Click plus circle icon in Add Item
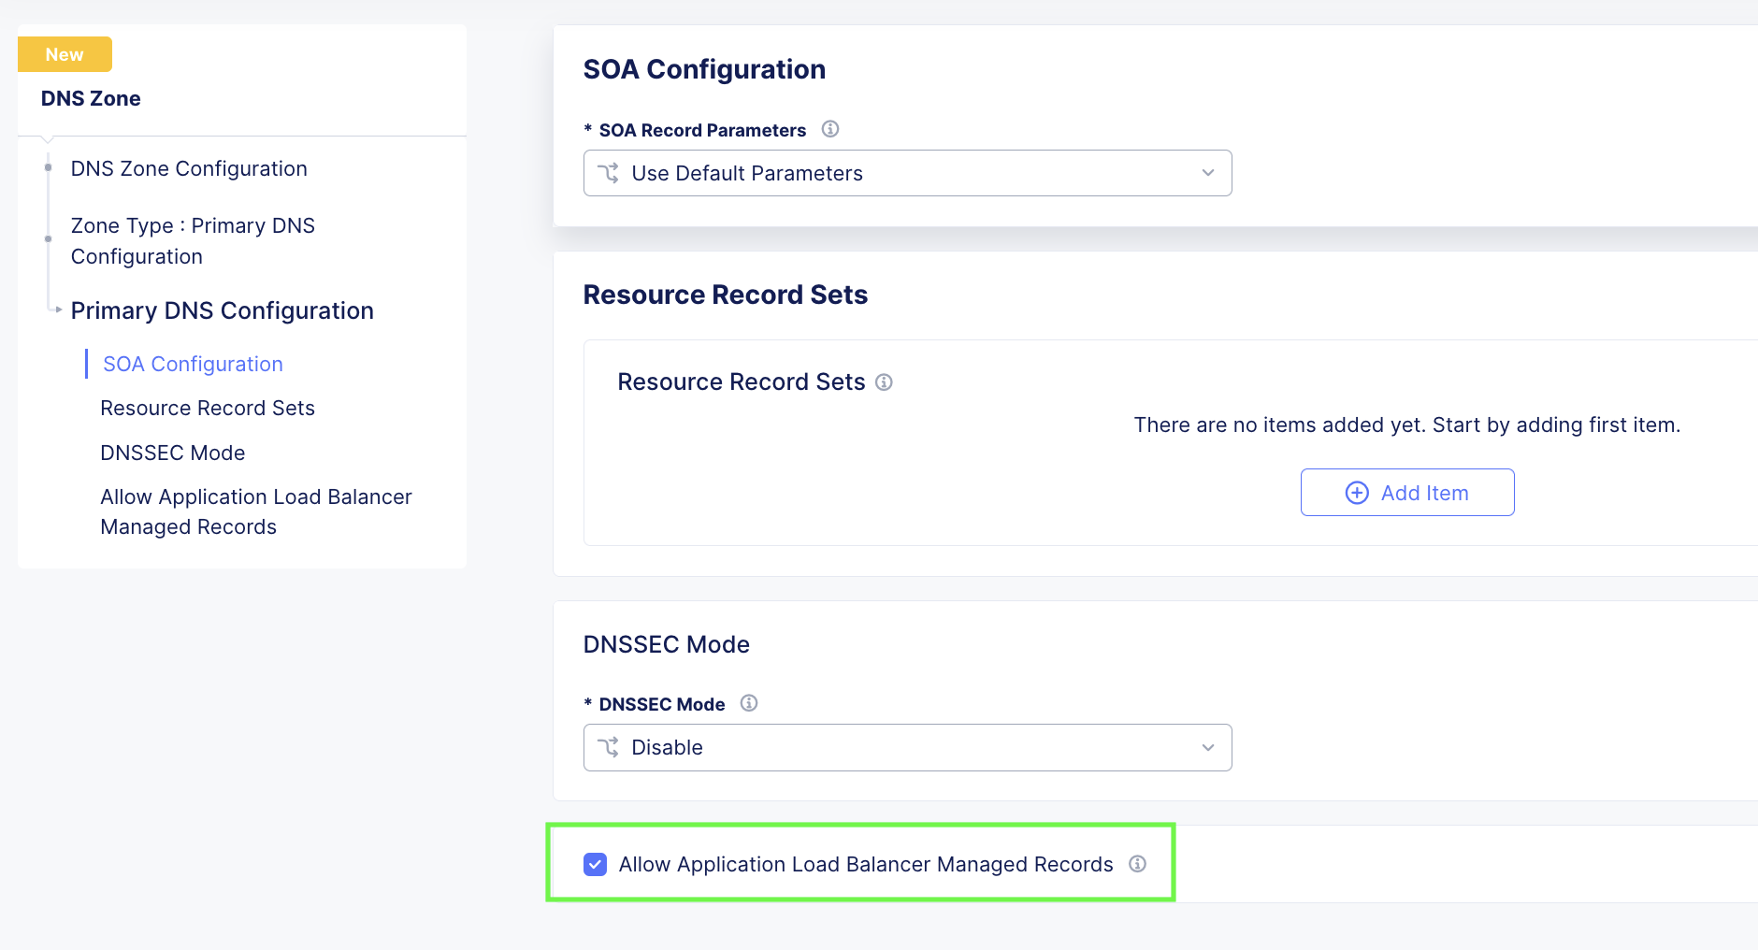This screenshot has height=950, width=1758. (x=1357, y=493)
